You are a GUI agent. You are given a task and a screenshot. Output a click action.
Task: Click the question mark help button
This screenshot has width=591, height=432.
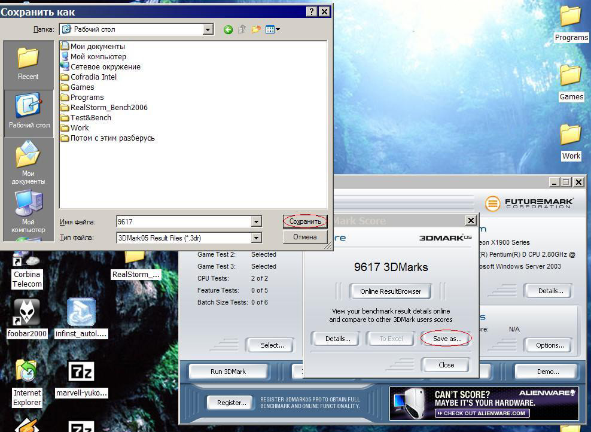pyautogui.click(x=311, y=12)
